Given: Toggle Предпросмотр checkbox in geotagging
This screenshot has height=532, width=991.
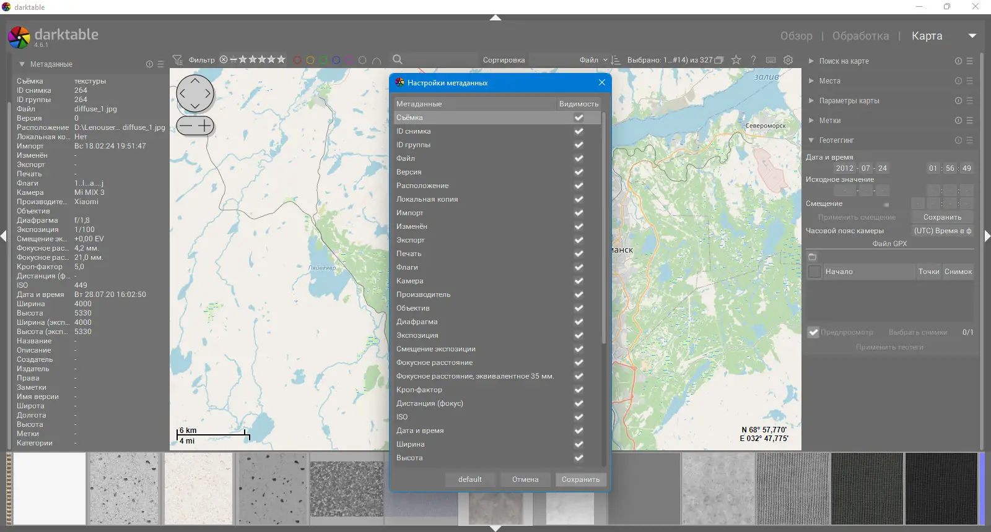Looking at the screenshot, I should coord(813,332).
